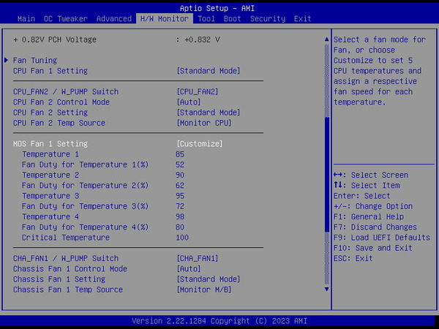439x329 pixels.
Task: Open the Advanced tab
Action: click(x=114, y=19)
